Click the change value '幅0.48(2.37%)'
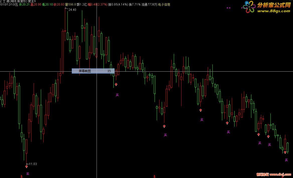The width and height of the screenshot is (293, 178). [98, 5]
